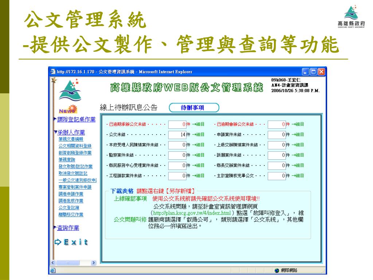This screenshot has height=280, width=373.
Task: Click sidebar scrollbar left arrow
Action: pyautogui.click(x=53, y=263)
